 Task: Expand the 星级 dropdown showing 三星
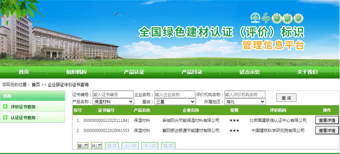[x=175, y=102]
